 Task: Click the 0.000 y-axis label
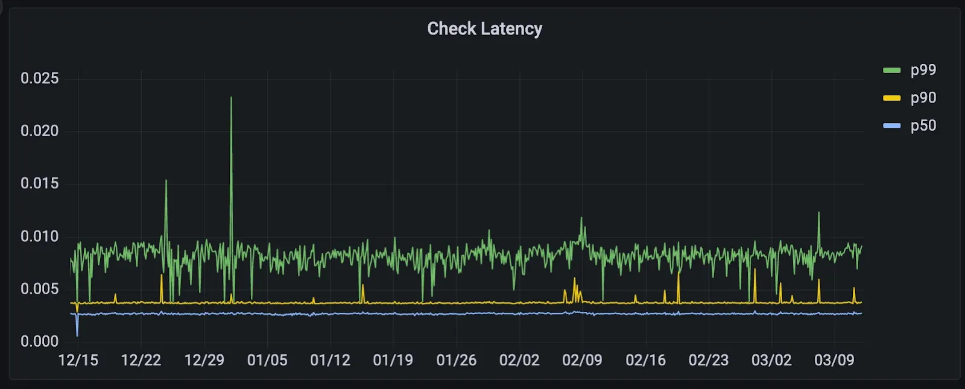coord(40,341)
